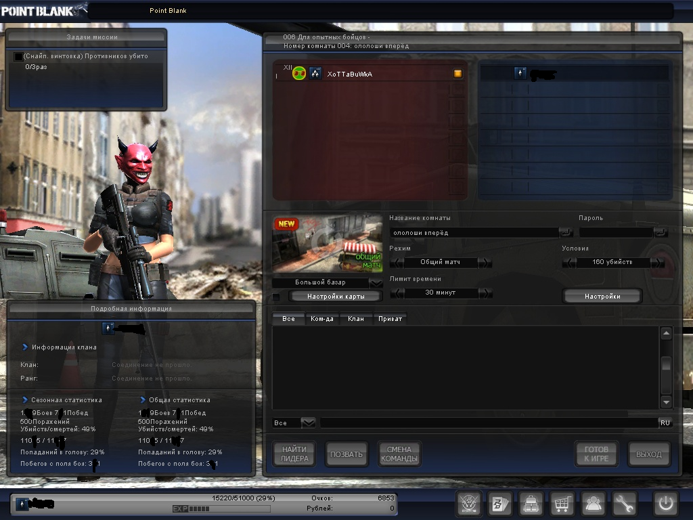693x520 pixels.
Task: Click НАЙТИ ЛИДЕРА button
Action: pyautogui.click(x=294, y=454)
